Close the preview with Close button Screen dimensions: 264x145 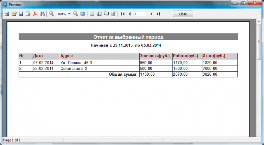183,14
